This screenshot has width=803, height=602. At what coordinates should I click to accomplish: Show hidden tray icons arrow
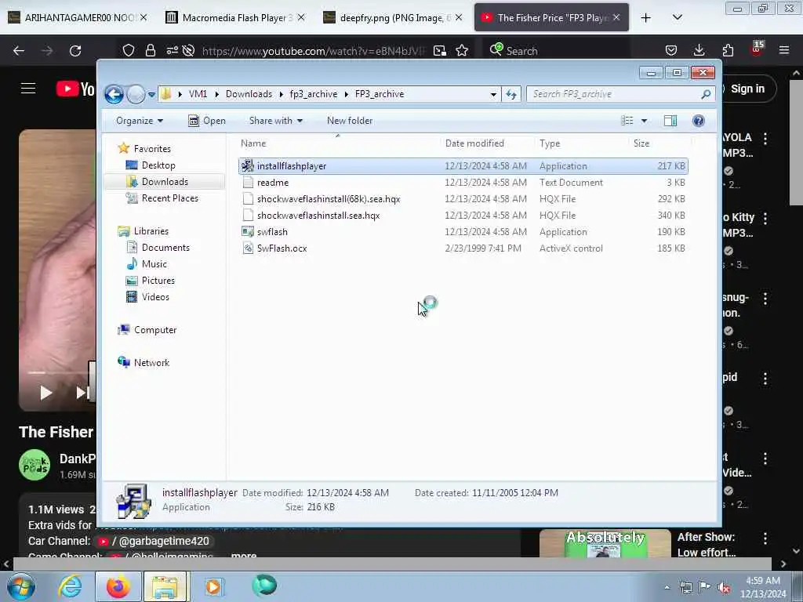coord(667,588)
